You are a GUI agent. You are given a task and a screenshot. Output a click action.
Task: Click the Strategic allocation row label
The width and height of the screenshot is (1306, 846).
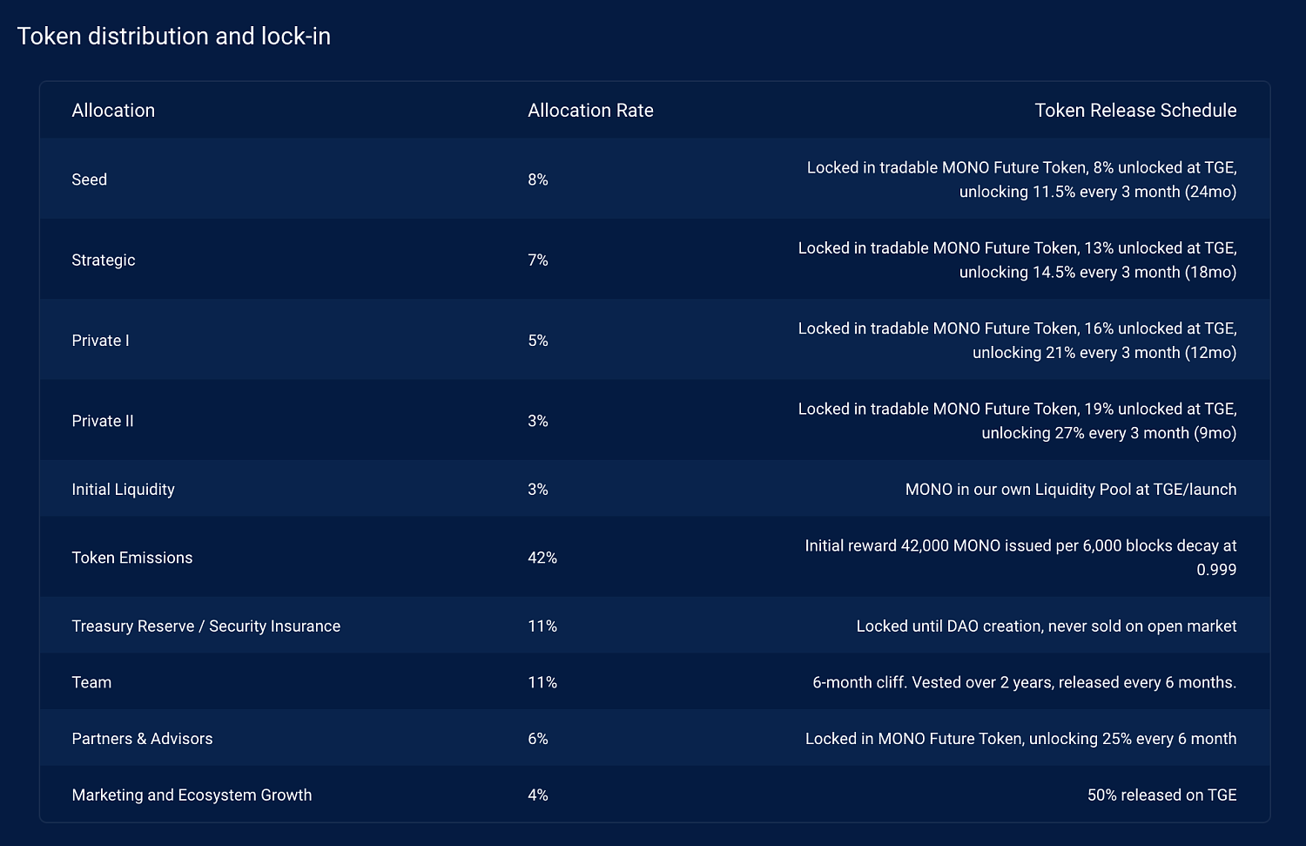(104, 260)
